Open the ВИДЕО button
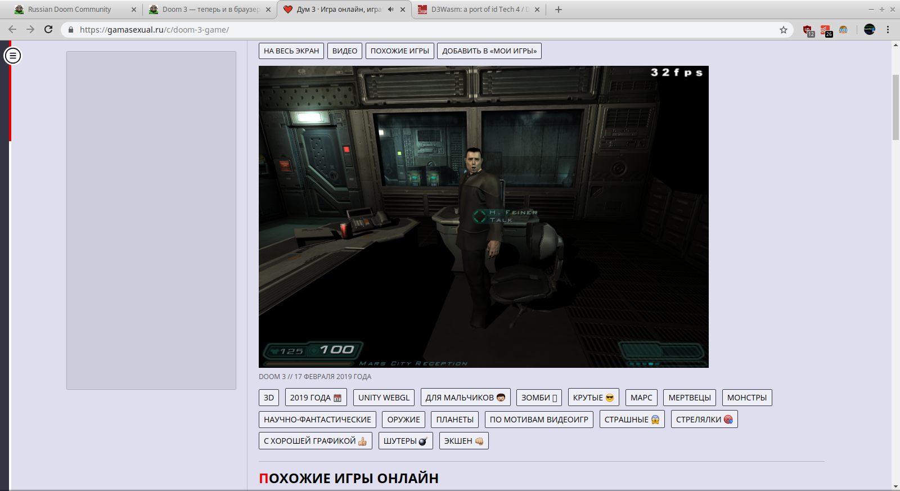 [x=345, y=51]
